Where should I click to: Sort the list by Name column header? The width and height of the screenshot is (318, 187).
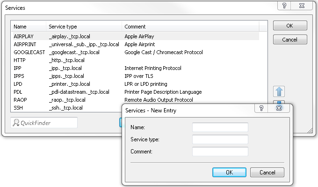20,27
